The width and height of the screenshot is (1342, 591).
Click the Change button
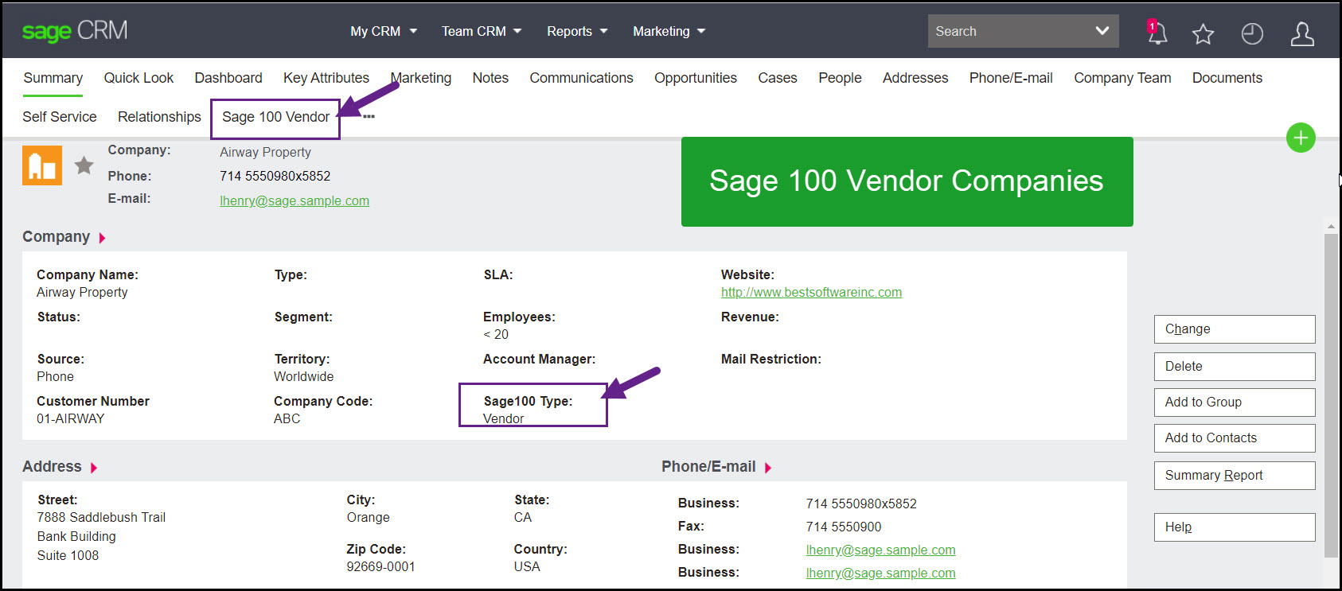1235,329
